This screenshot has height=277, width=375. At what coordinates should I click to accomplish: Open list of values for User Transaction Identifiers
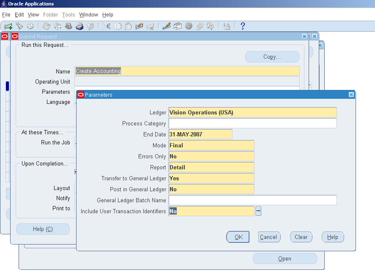point(258,211)
